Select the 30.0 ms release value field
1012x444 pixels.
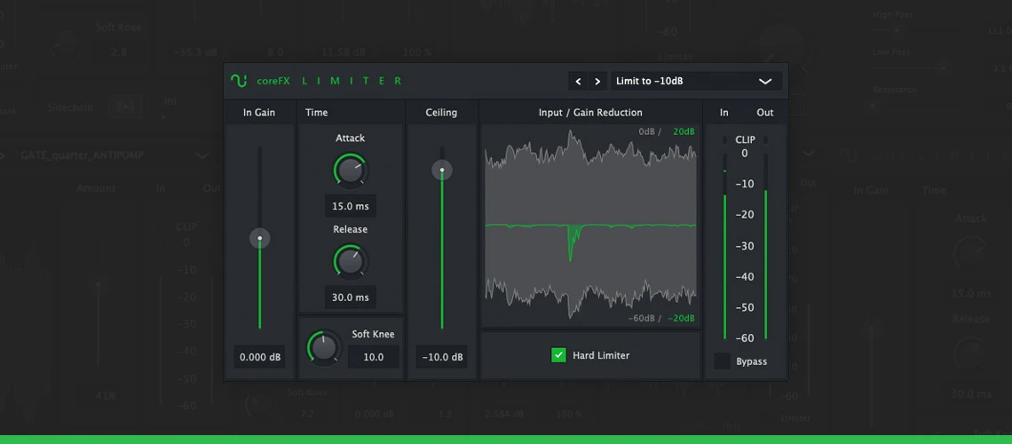pos(351,297)
